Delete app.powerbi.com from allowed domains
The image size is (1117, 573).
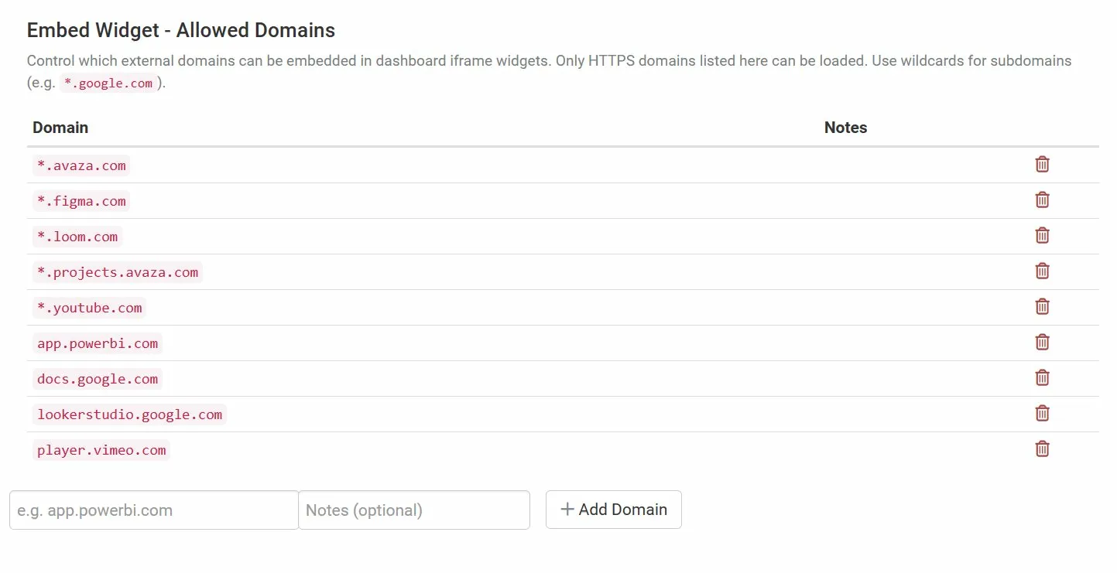pos(1042,342)
